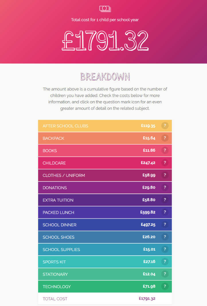This screenshot has width=207, height=306.
Task: Show Extra Tuition info via question mark
Action: (x=165, y=200)
